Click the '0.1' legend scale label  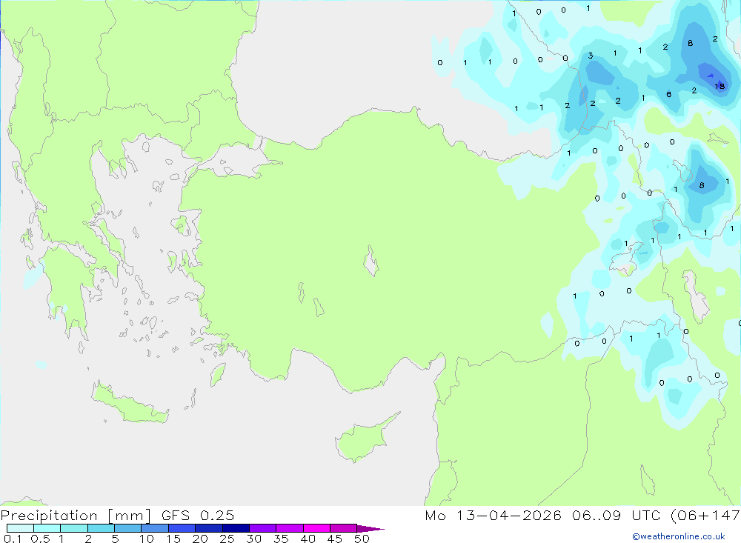click(x=13, y=539)
